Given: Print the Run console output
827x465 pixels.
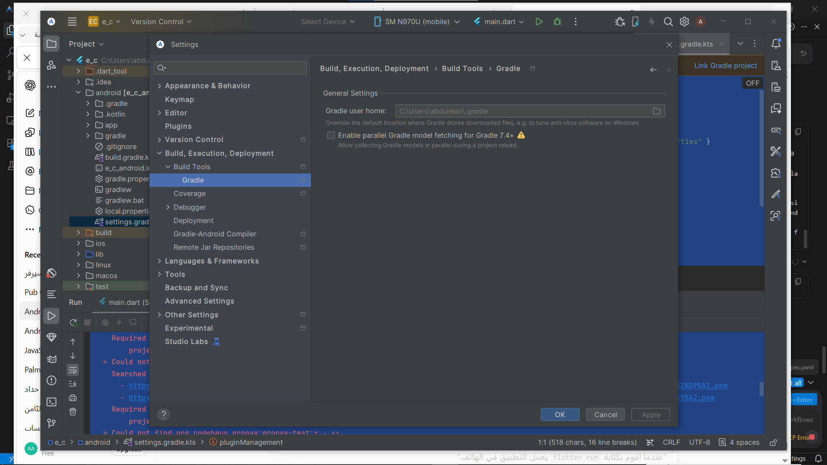Looking at the screenshot, I should (x=73, y=398).
